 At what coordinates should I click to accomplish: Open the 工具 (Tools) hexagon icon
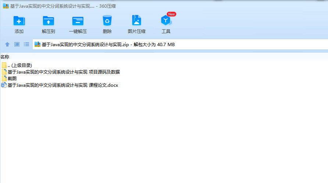coord(166,20)
